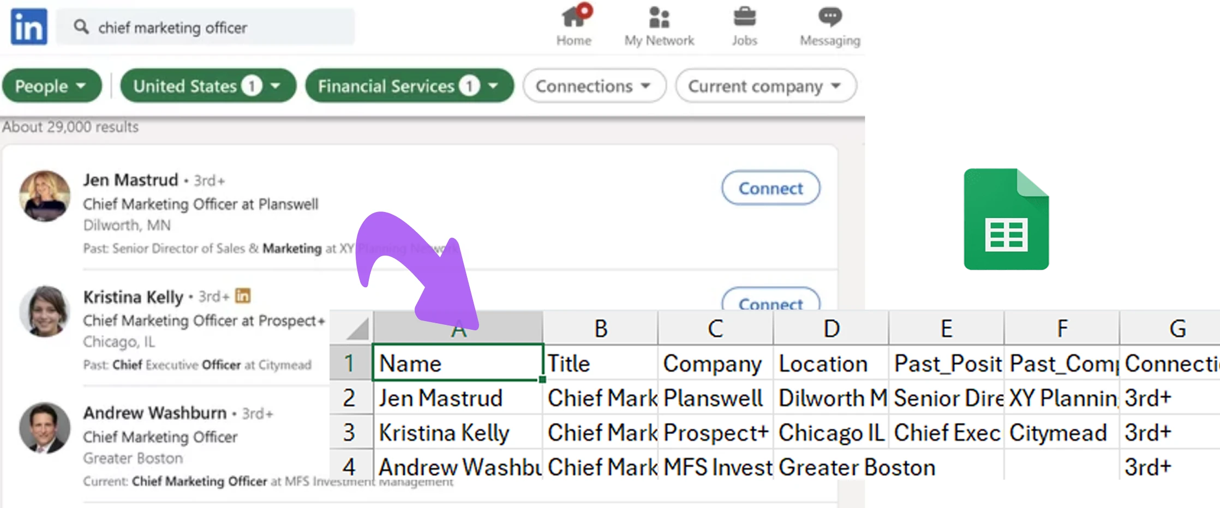Click the 'Title' header cell
Screen dimensions: 1220x508
point(601,363)
